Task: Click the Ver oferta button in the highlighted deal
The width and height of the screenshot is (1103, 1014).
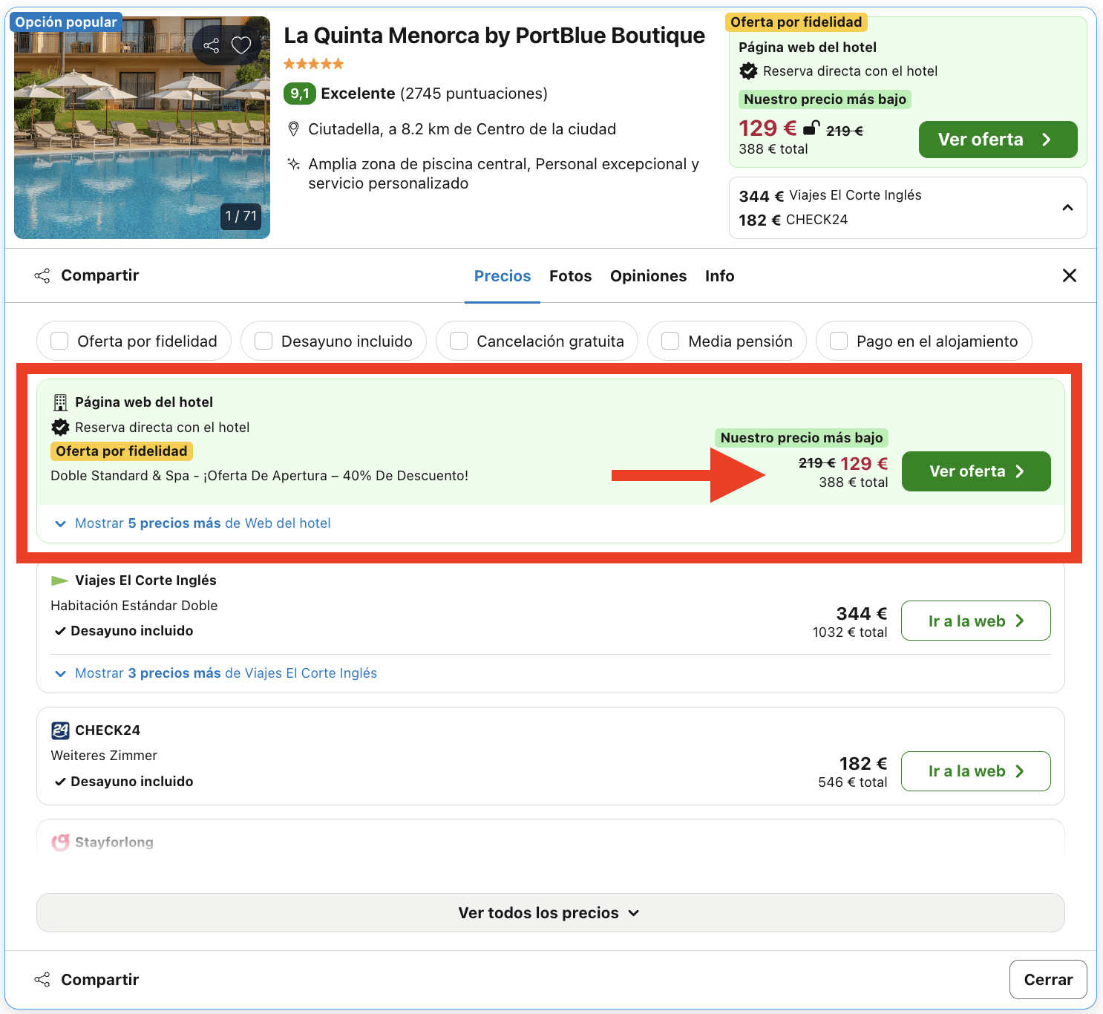Action: 975,471
